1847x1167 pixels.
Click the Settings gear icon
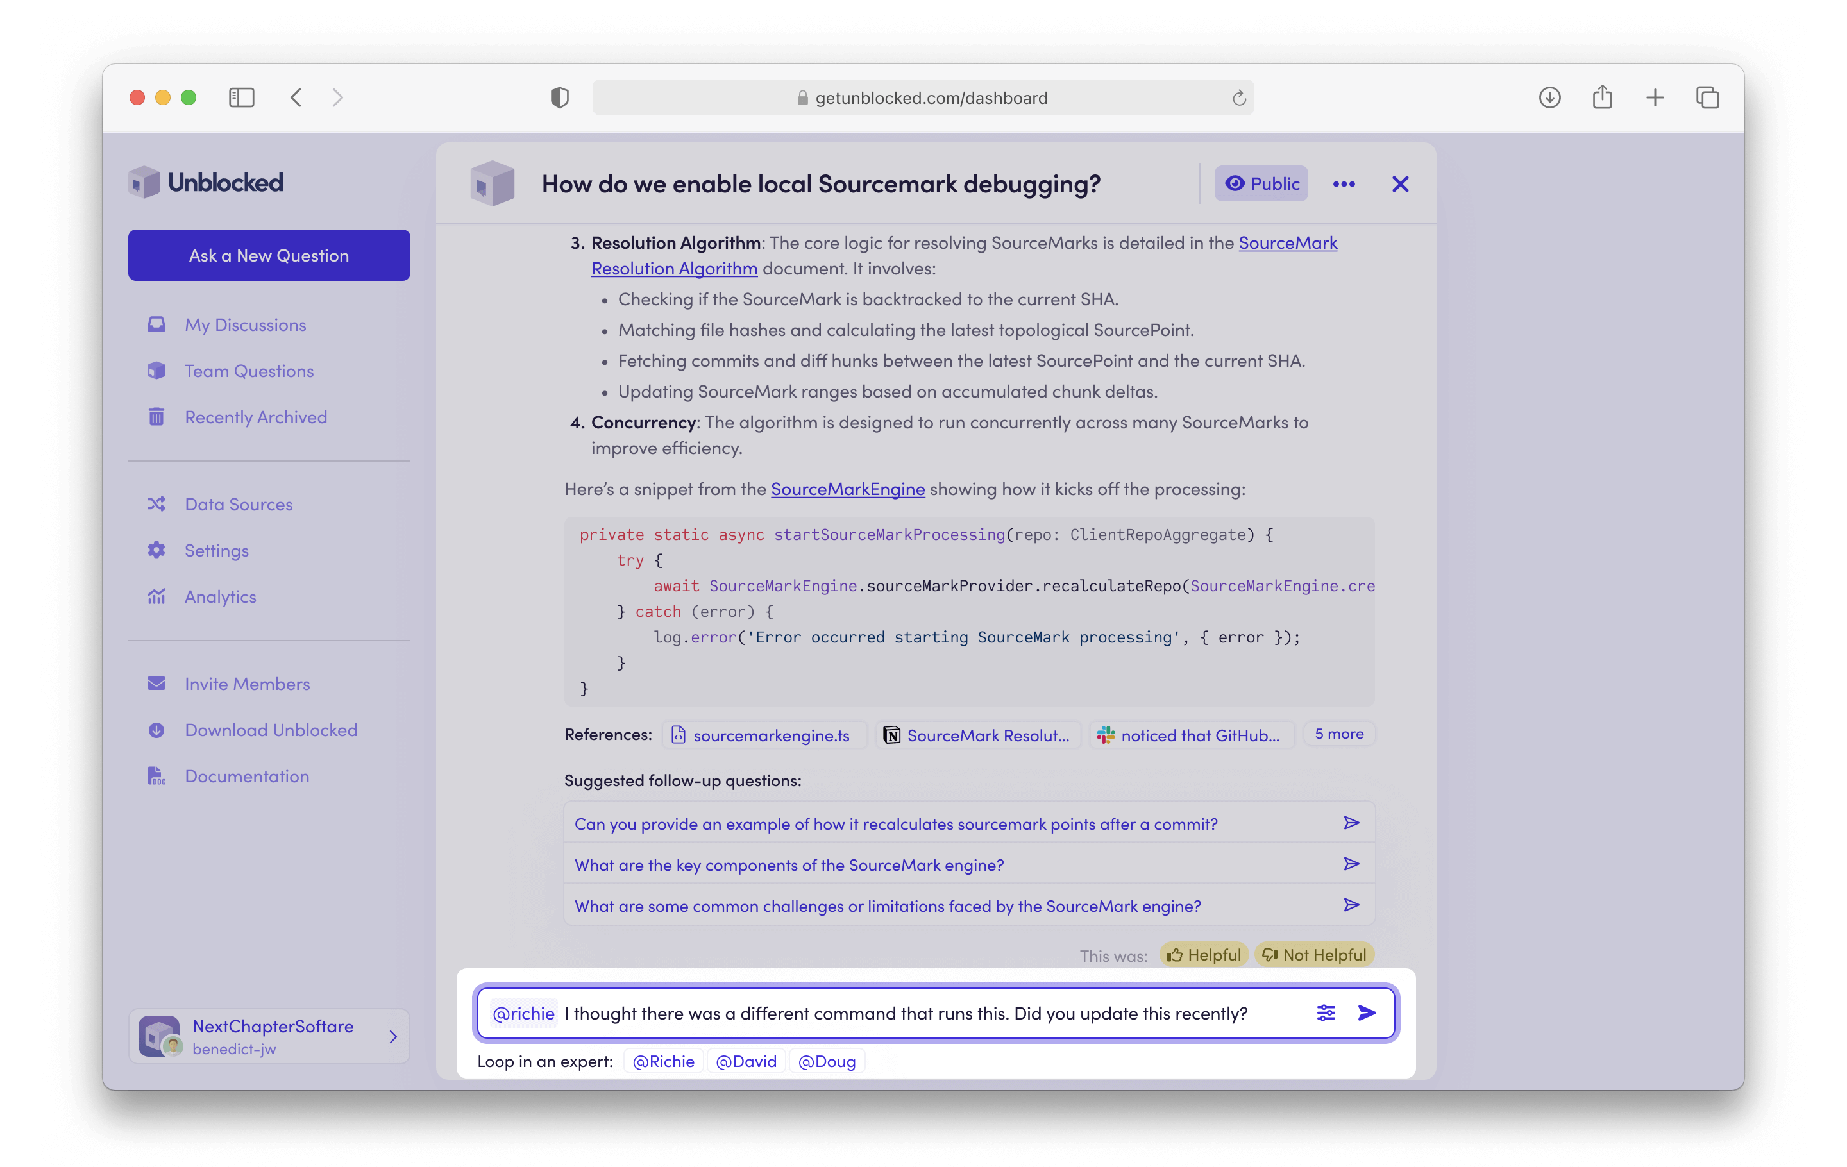(x=156, y=550)
